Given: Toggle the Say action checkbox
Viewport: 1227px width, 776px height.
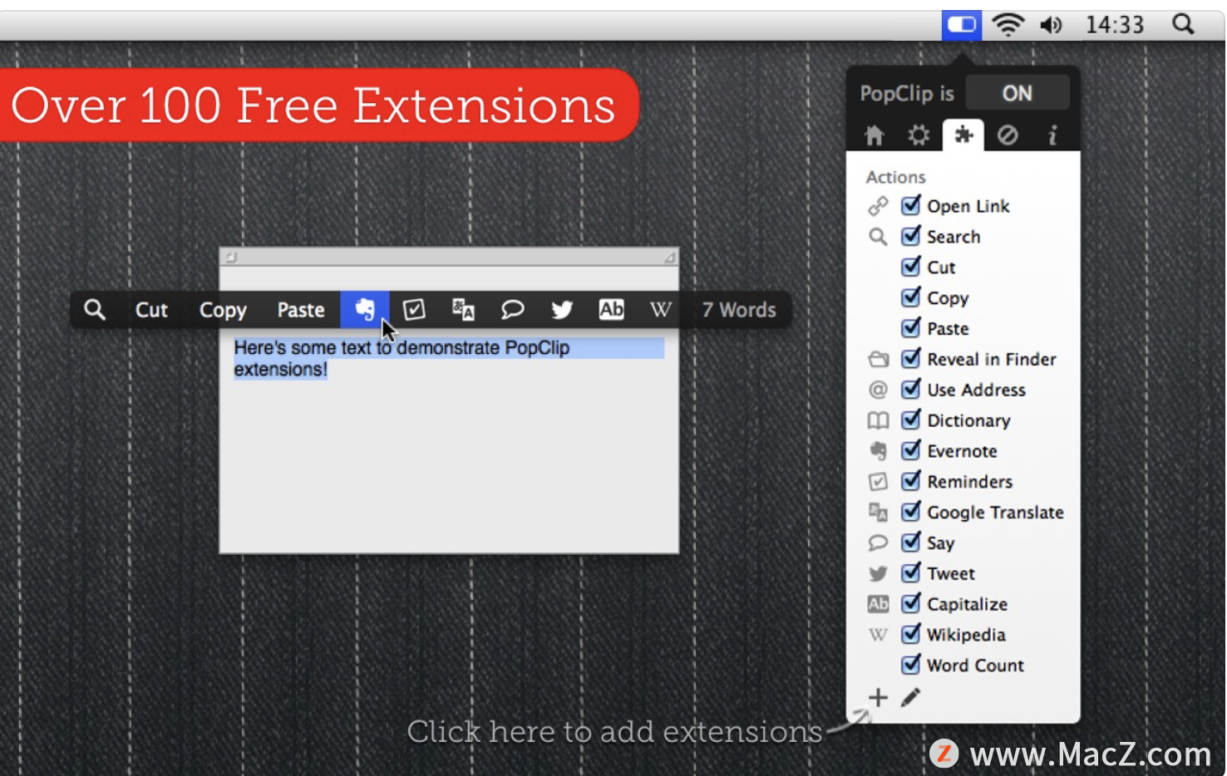Looking at the screenshot, I should [911, 542].
